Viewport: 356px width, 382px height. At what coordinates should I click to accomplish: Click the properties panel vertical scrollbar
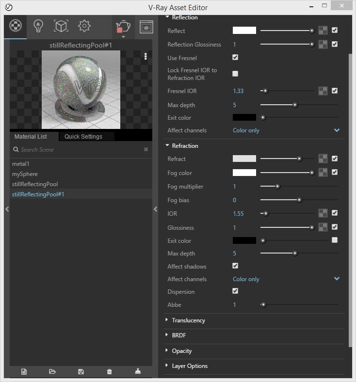coord(350,200)
